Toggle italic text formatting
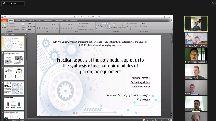 pos(40,28)
